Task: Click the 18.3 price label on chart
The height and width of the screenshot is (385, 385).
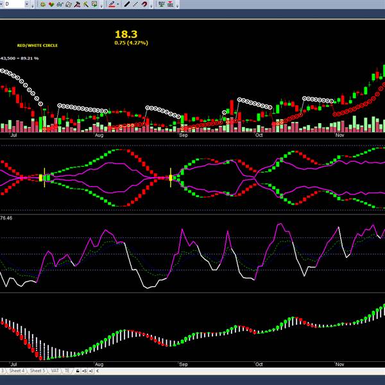Action: pyautogui.click(x=126, y=34)
